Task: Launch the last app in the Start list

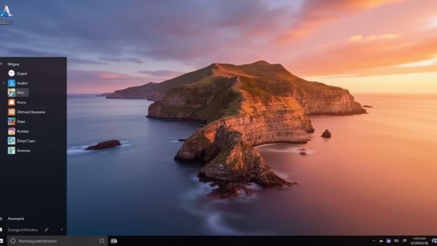Action: tap(11, 150)
